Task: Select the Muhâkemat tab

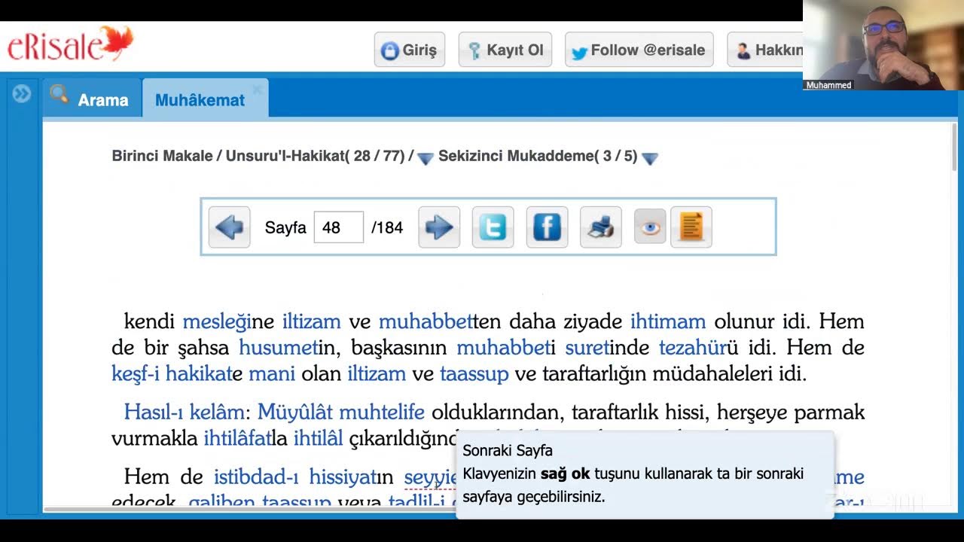Action: tap(200, 100)
